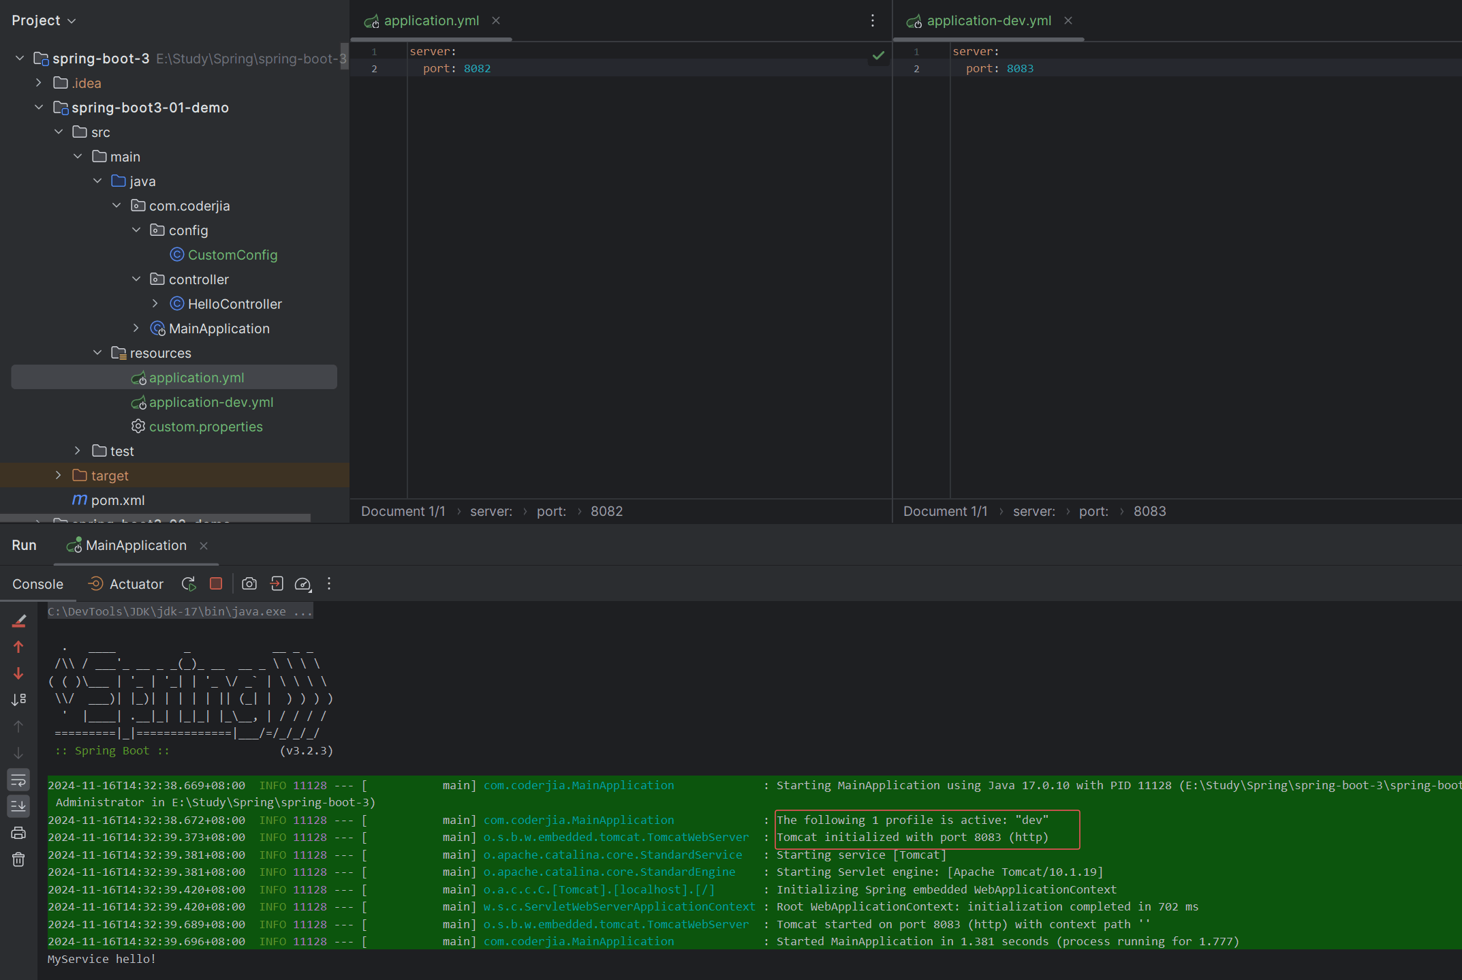Click the grey previous occurrence arrow
This screenshot has width=1462, height=980.
tap(18, 726)
